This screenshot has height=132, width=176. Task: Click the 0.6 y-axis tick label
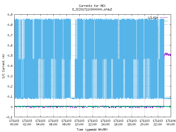10,45
